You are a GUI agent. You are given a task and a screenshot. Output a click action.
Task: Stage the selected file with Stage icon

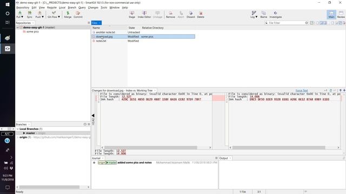point(132,15)
